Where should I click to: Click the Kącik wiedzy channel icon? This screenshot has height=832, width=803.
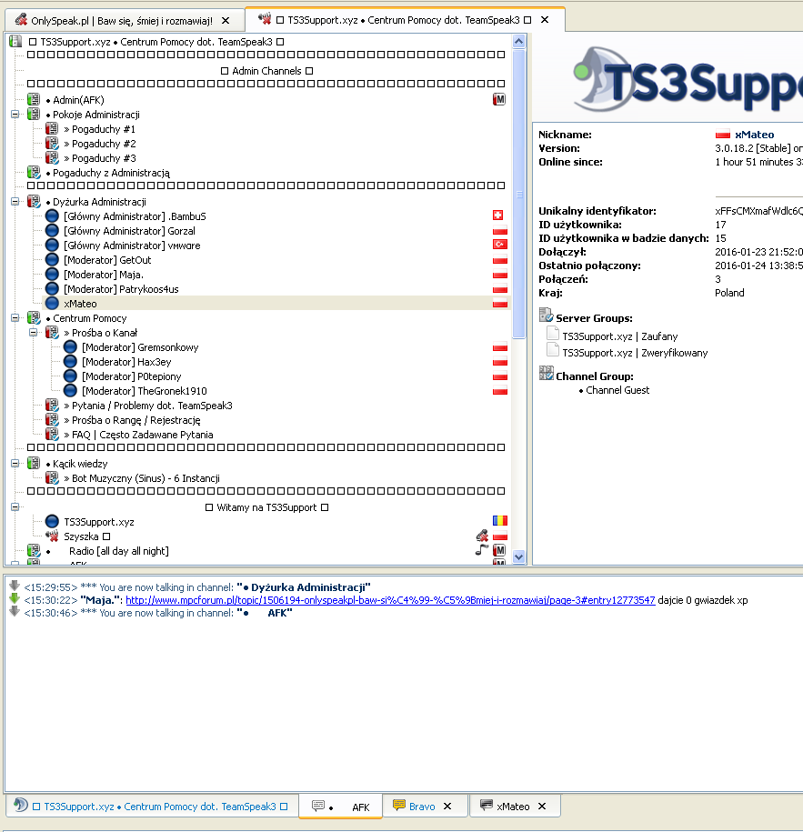pos(34,463)
